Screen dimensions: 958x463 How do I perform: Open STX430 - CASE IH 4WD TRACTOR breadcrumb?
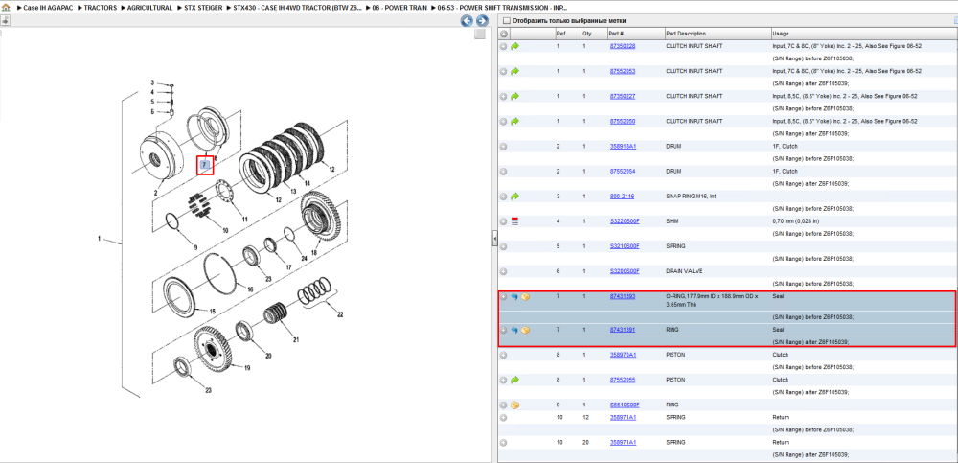(298, 8)
